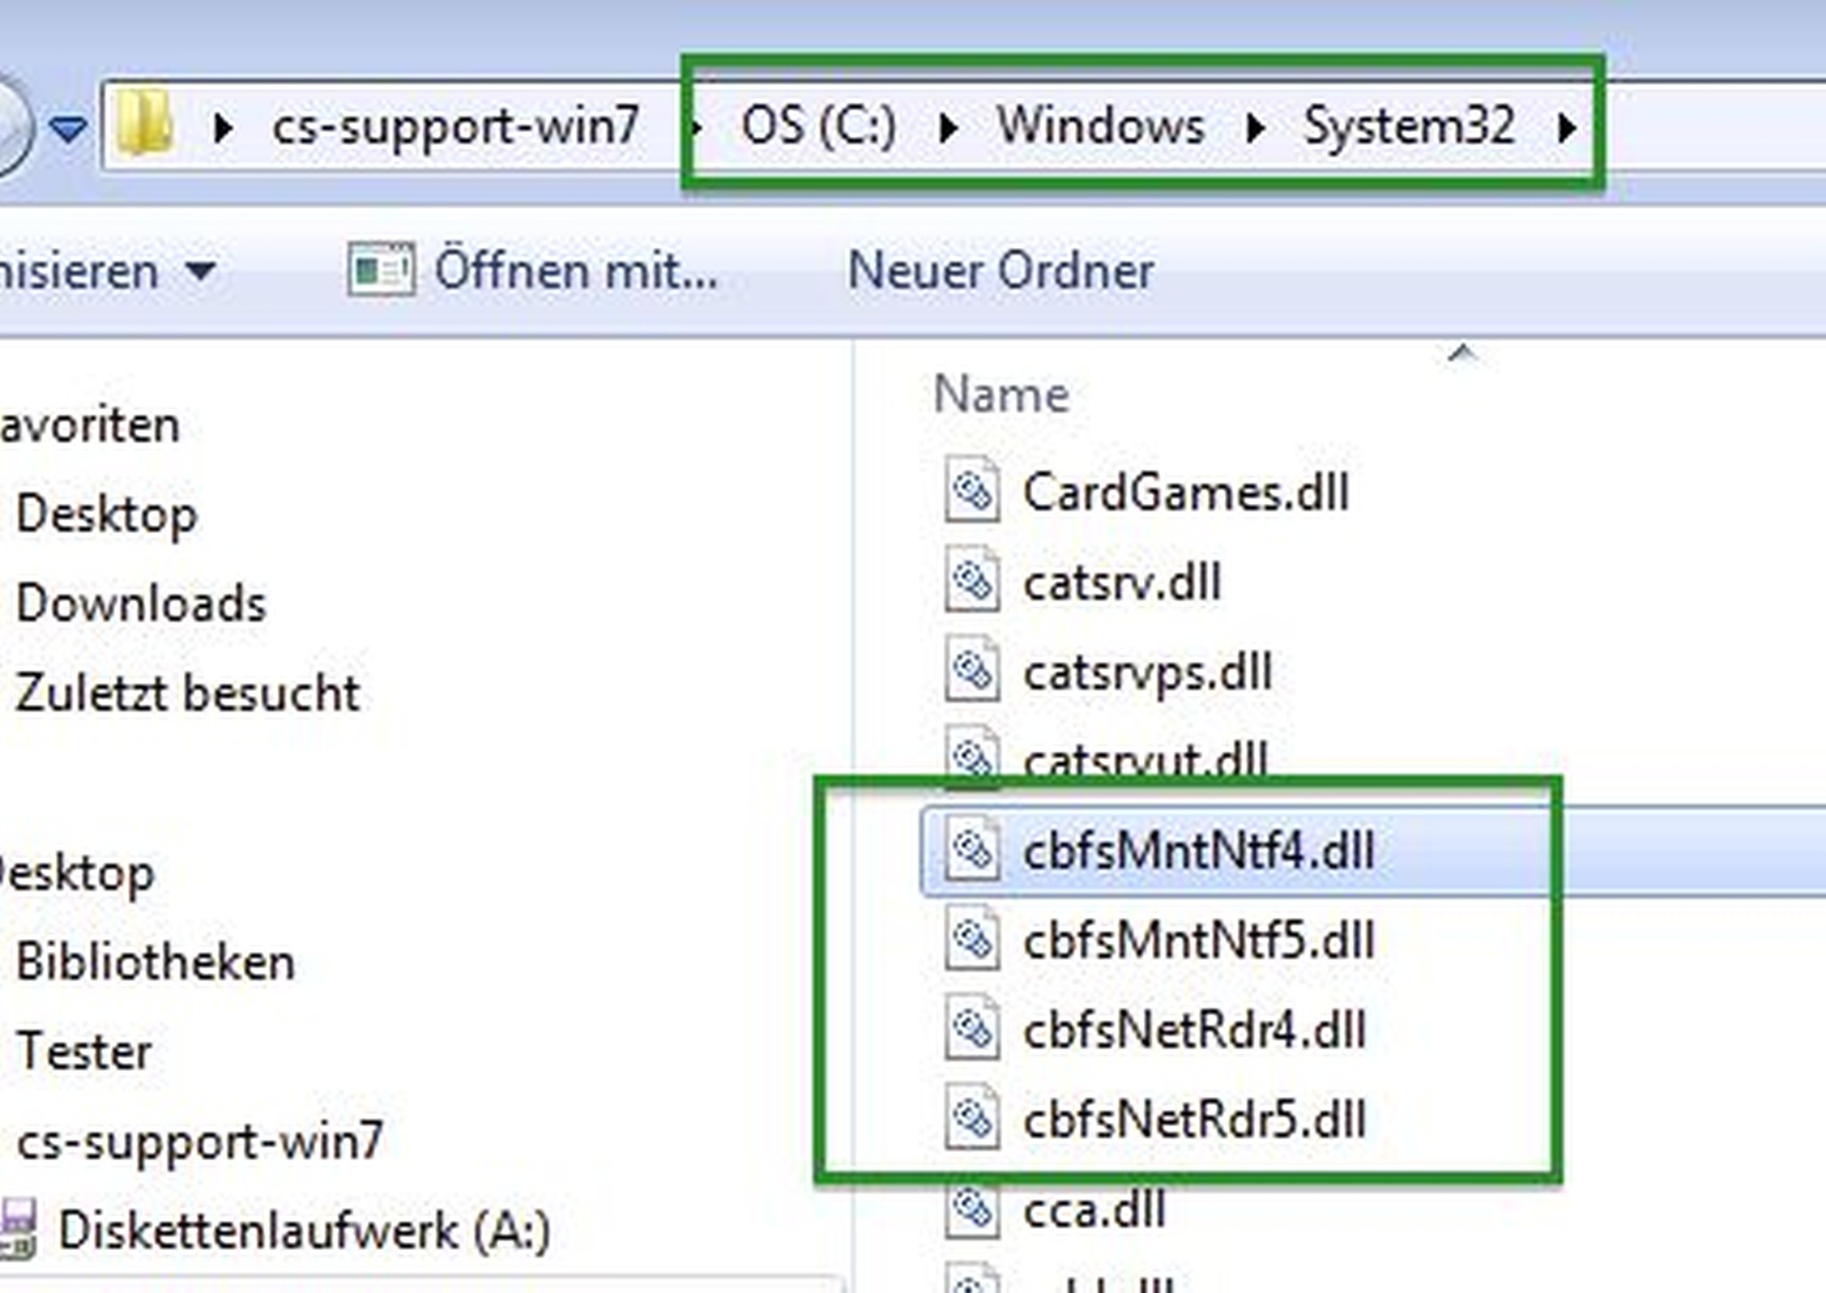Navigate to cs-support-win7 breadcrumb
The image size is (1826, 1293).
[x=456, y=126]
